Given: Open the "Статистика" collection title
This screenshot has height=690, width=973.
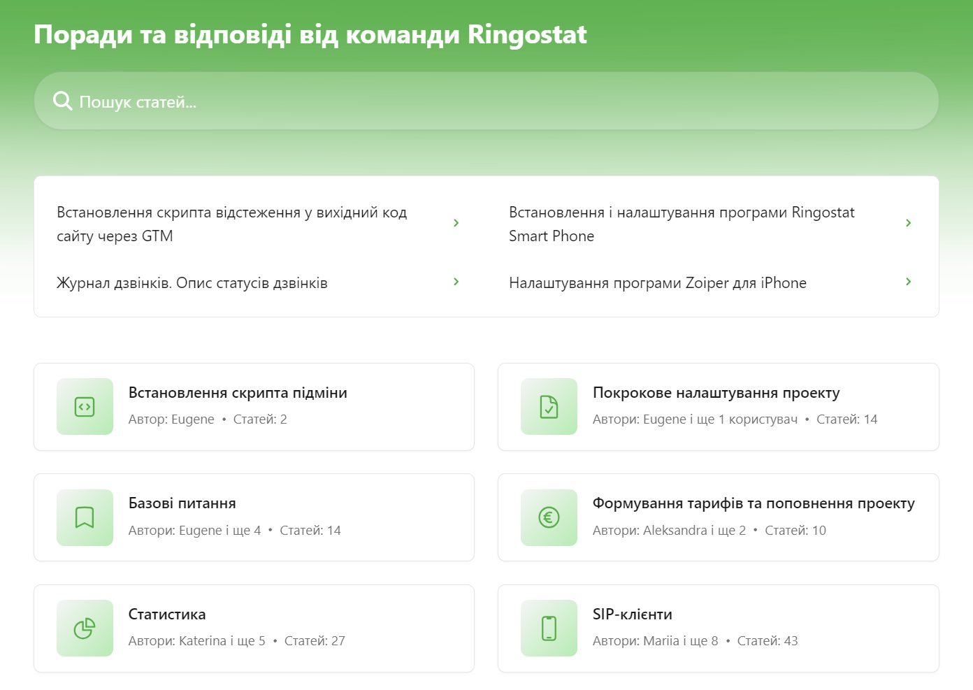Looking at the screenshot, I should click(x=167, y=614).
